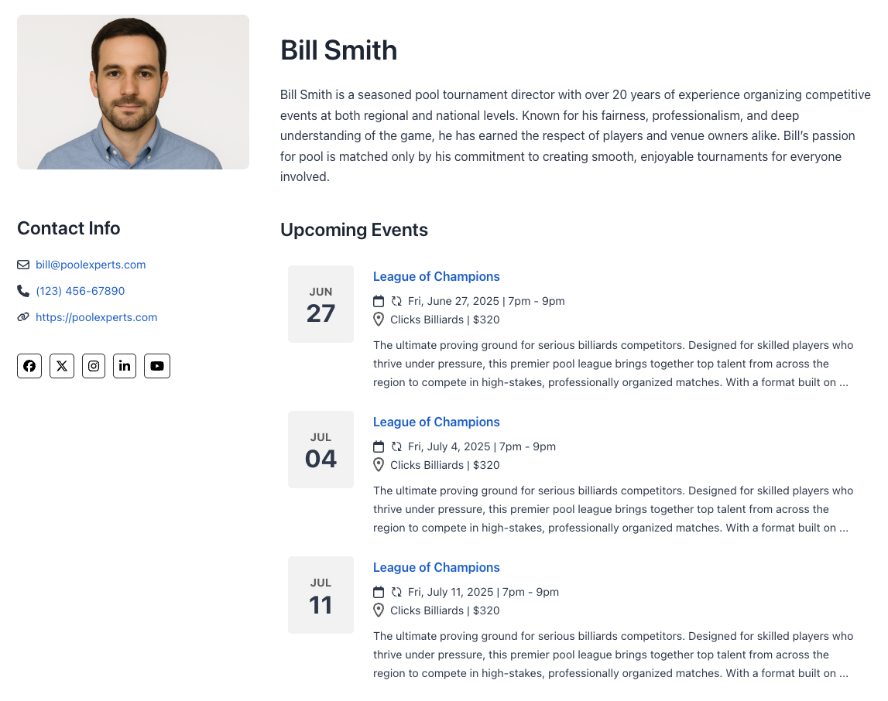888x701 pixels.
Task: Open the Instagram social icon
Action: click(x=94, y=366)
